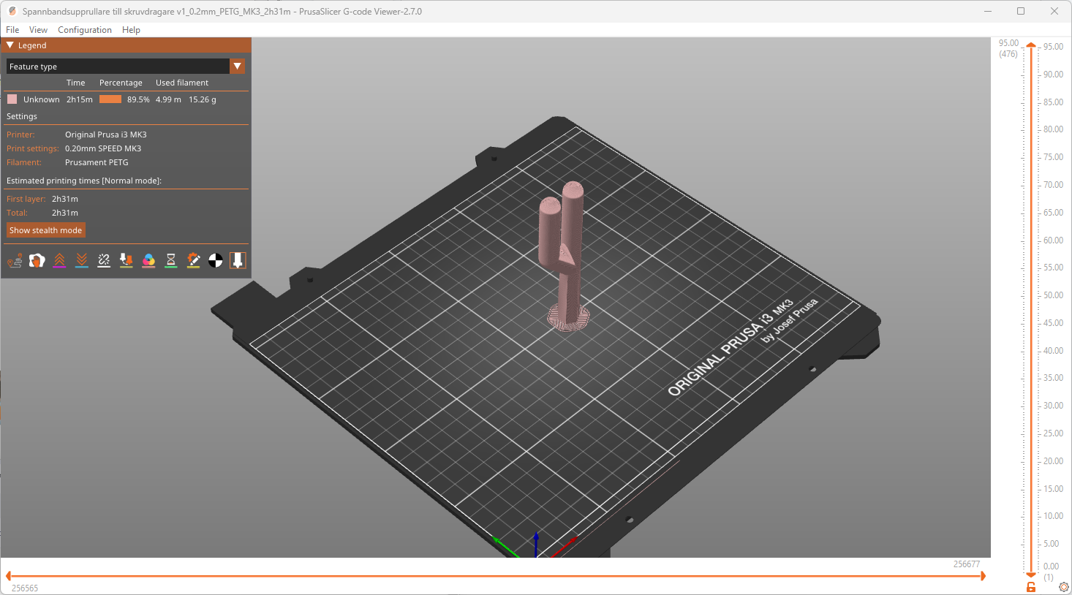Show retractions with upward chevrons icon

[59, 260]
